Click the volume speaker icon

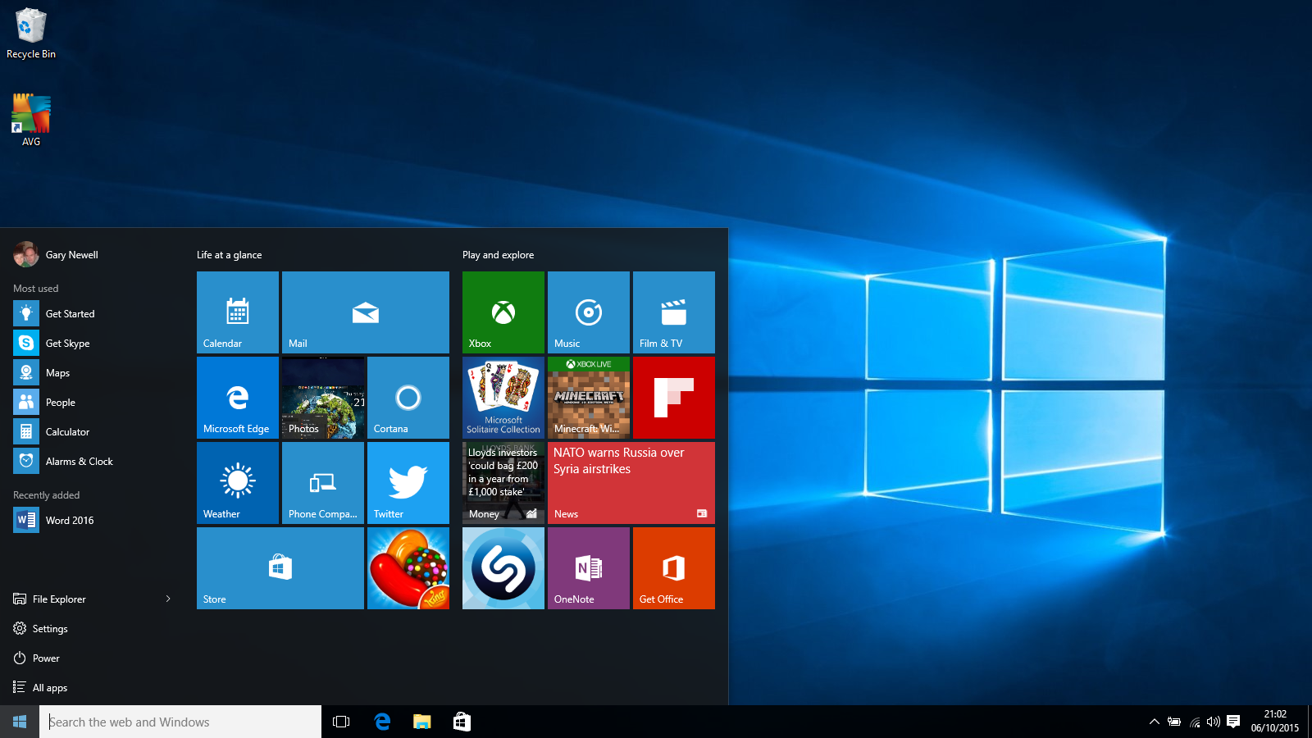[x=1214, y=722]
